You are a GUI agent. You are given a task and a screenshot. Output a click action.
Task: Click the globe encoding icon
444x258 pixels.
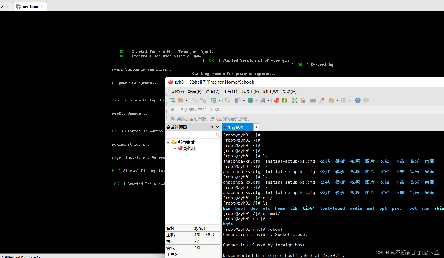point(250,100)
